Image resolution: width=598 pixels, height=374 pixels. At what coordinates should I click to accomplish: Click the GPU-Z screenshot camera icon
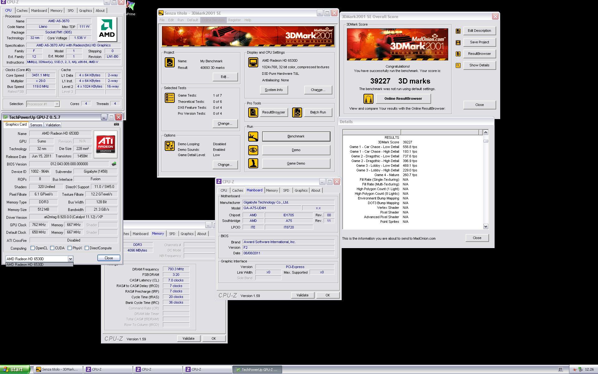click(116, 124)
